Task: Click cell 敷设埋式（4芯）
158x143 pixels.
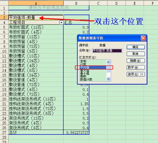Action: (36, 89)
